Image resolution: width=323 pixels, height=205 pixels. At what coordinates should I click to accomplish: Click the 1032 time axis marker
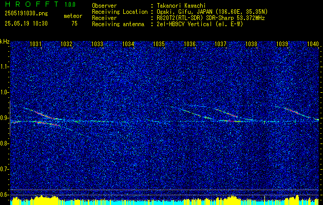pos(66,44)
